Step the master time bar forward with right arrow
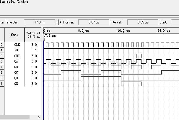179x120 pixels. pos(61,22)
